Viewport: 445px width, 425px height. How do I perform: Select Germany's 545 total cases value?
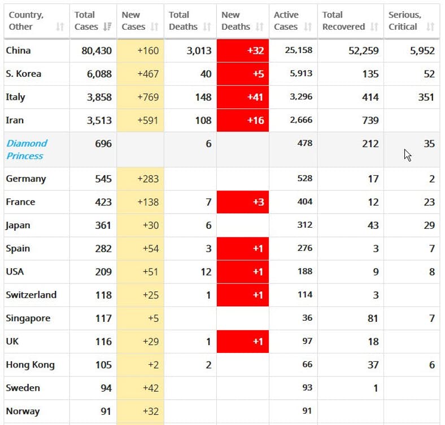point(103,179)
